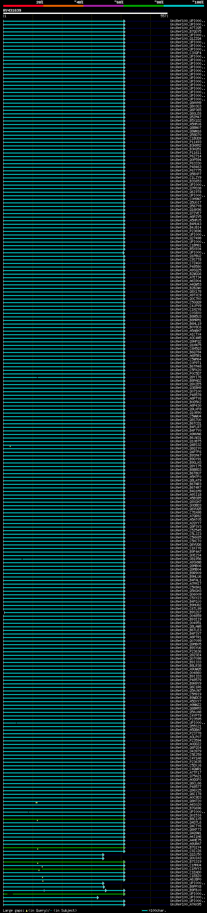The height and width of the screenshot is (913, 207).
Task: Open hit UniRef100_P48579
Action: coord(186,680)
